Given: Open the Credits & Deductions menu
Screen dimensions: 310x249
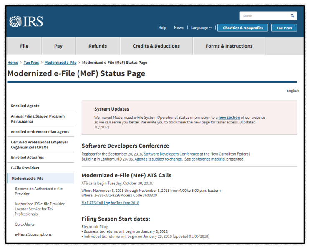Looking at the screenshot, I should tap(156, 46).
